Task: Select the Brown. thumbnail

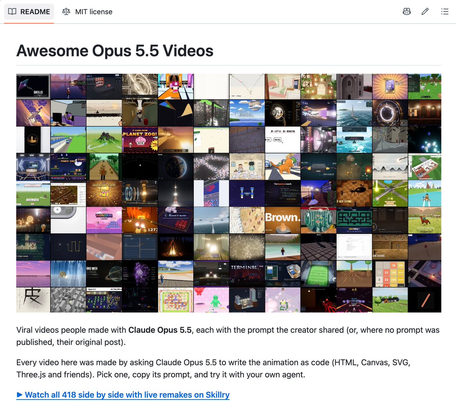Action: [283, 220]
